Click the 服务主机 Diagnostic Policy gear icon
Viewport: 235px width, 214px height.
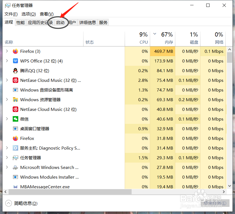tap(16, 148)
